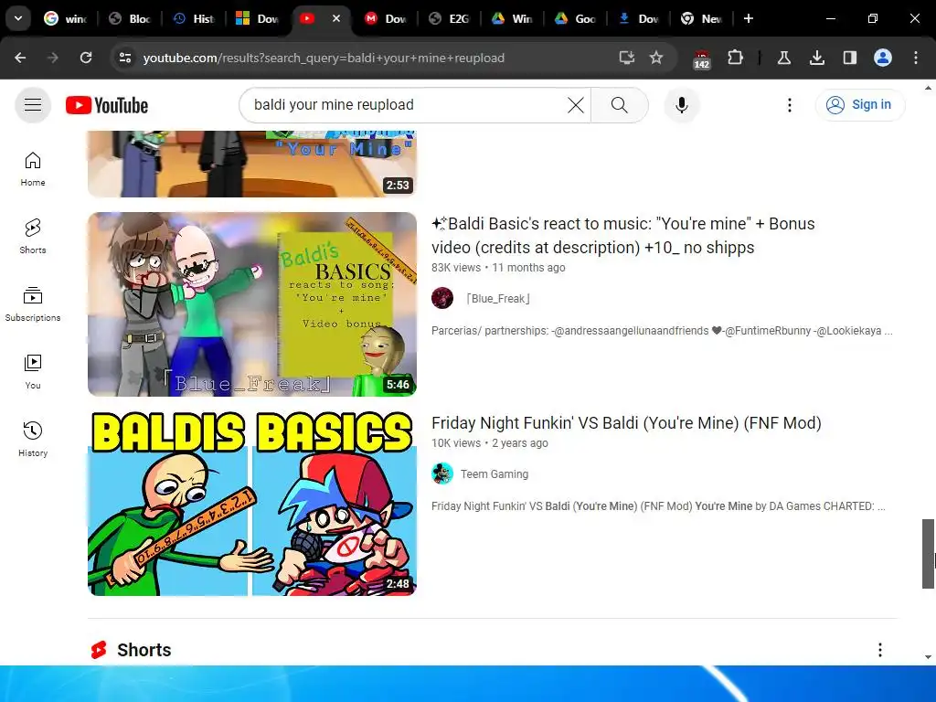Open the Baldi's Basics reacts thumbnail
Image resolution: width=936 pixels, height=702 pixels.
[252, 303]
